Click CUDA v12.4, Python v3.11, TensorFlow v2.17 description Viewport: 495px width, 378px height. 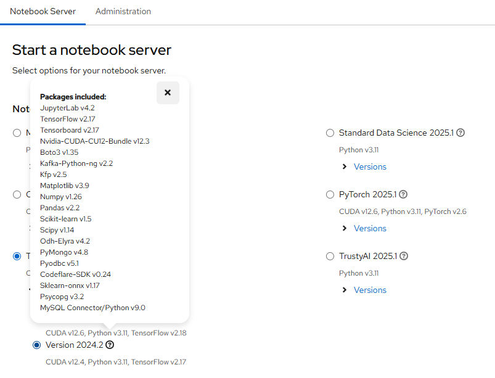point(116,362)
